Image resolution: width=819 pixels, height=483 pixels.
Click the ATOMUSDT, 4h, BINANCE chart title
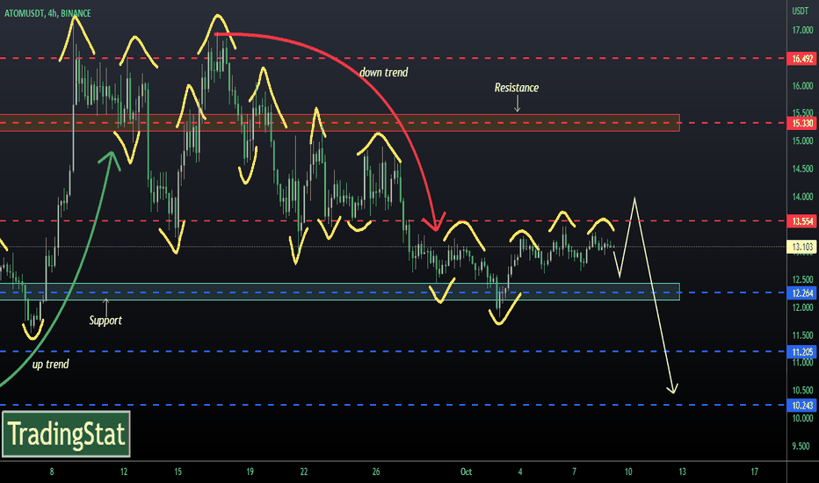47,13
